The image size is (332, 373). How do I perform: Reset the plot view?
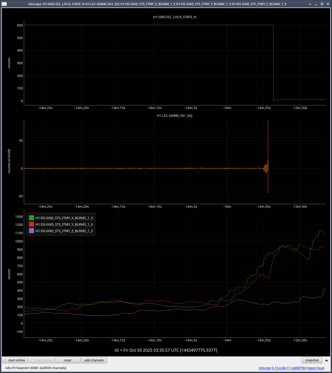point(67,360)
